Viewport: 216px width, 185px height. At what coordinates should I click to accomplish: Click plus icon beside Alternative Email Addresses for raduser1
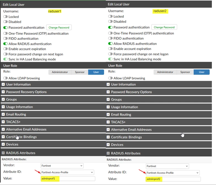coord(3,129)
